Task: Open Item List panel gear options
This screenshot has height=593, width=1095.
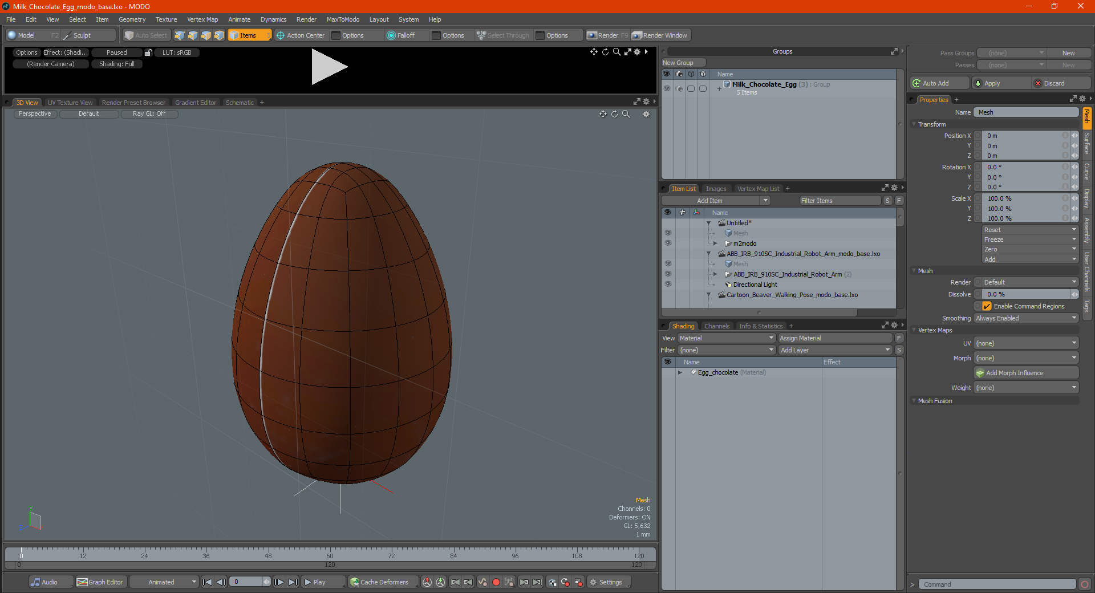Action: [x=894, y=188]
